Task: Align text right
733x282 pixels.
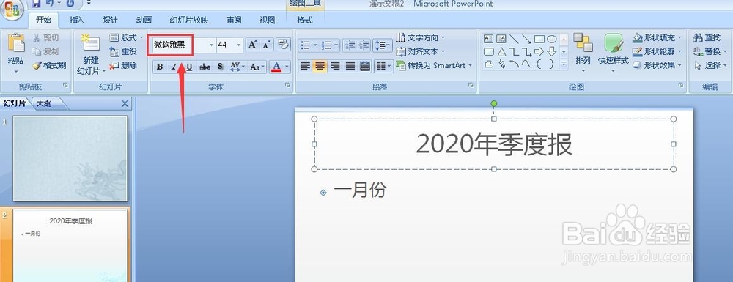Action: click(335, 67)
